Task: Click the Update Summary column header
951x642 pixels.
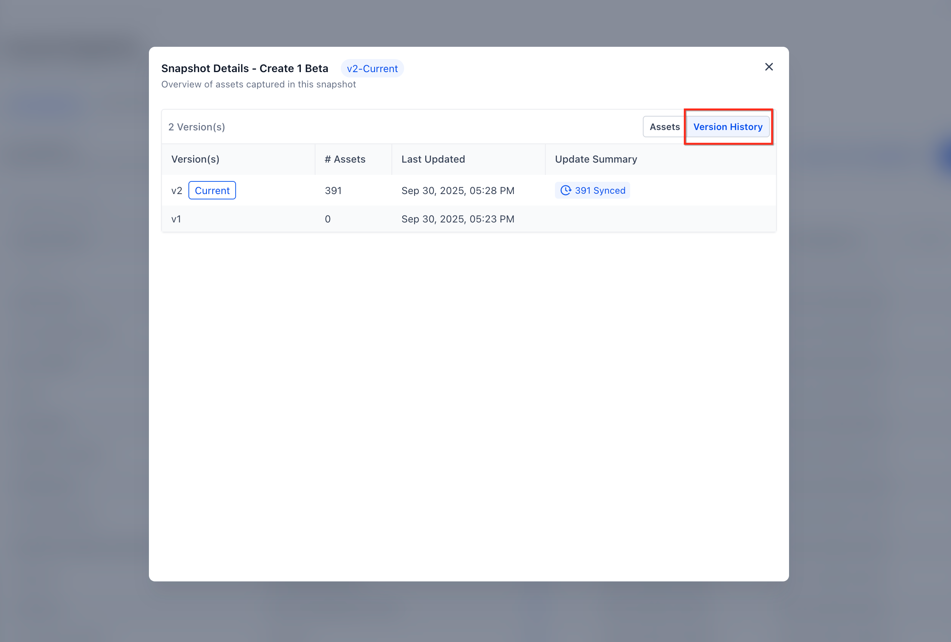Action: (595, 160)
